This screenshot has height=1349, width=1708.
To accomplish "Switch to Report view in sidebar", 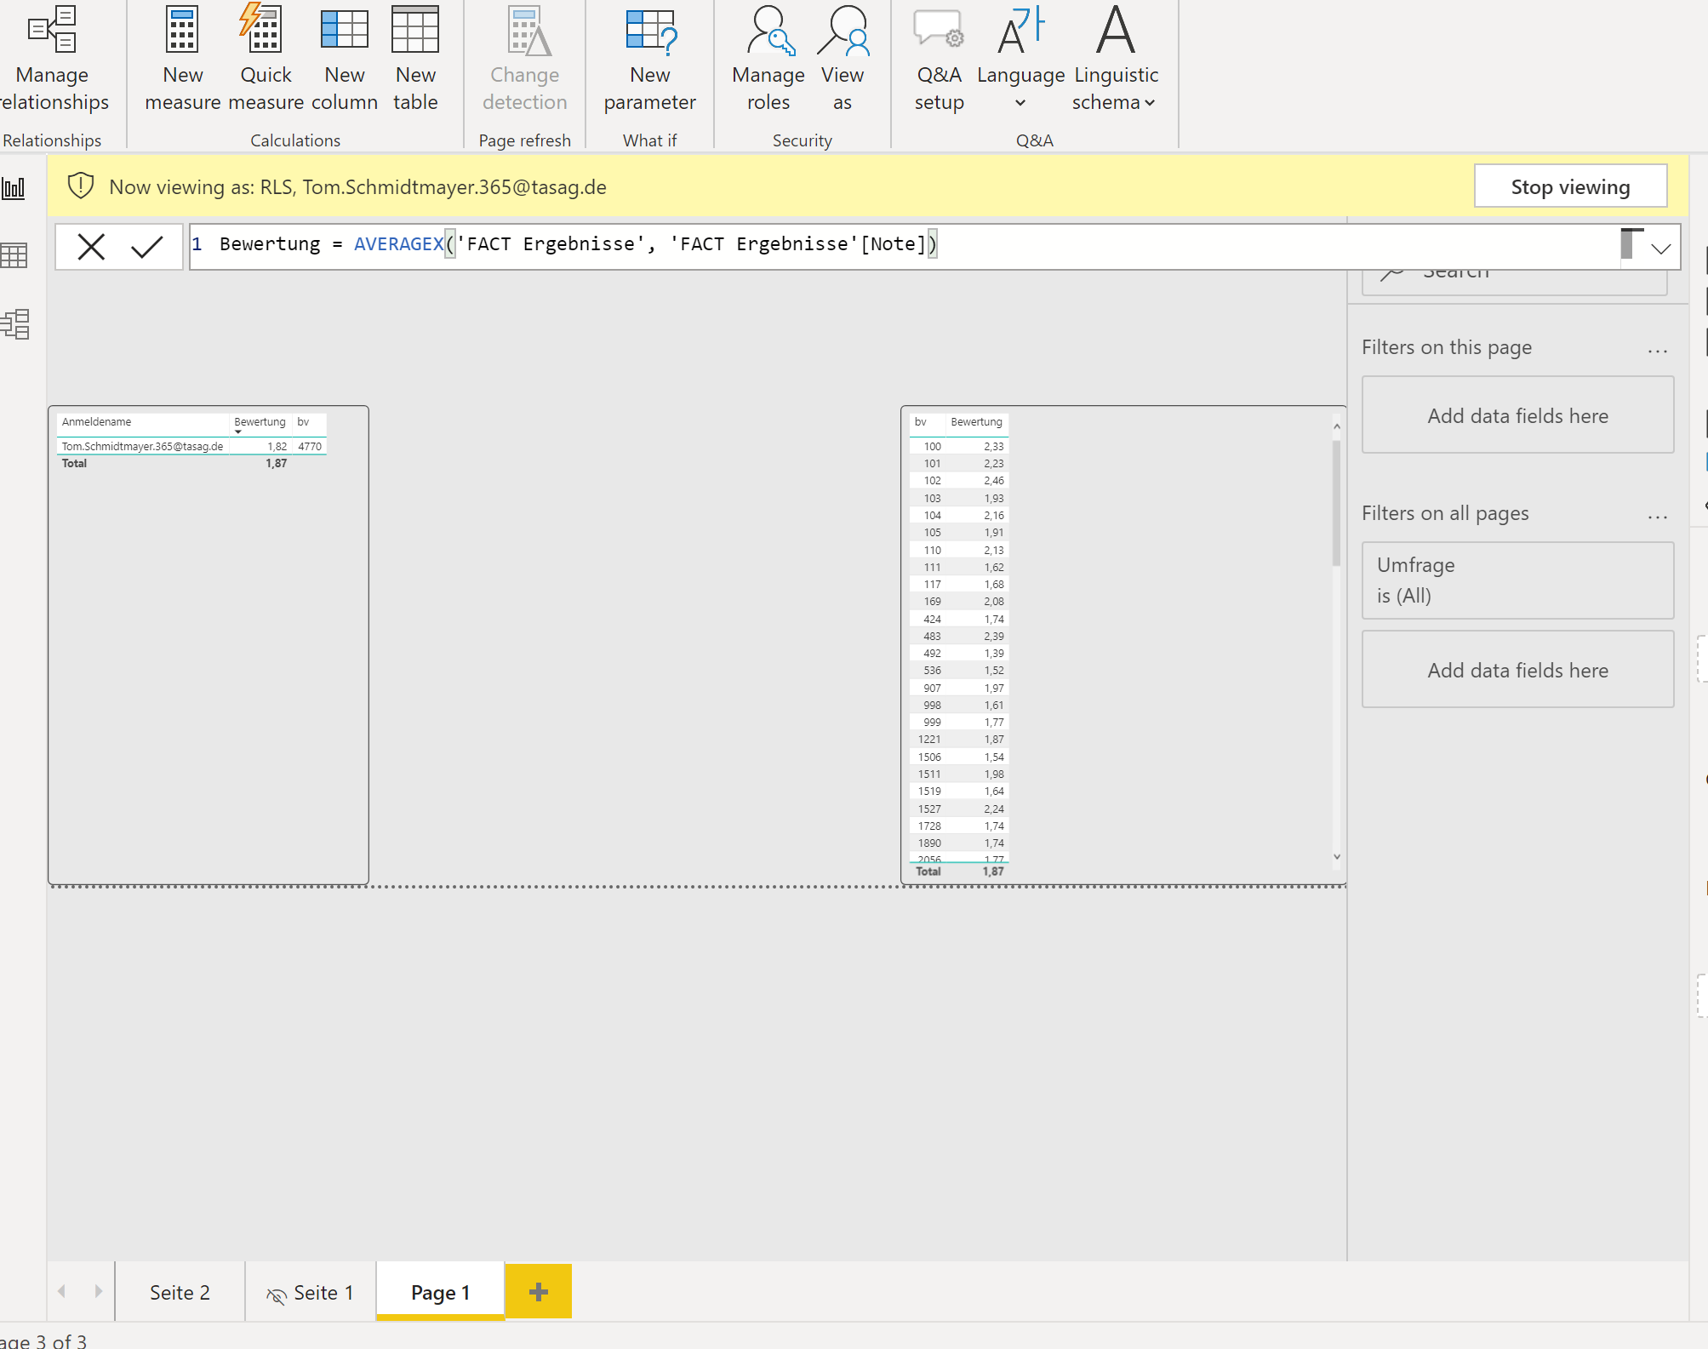I will click(14, 188).
